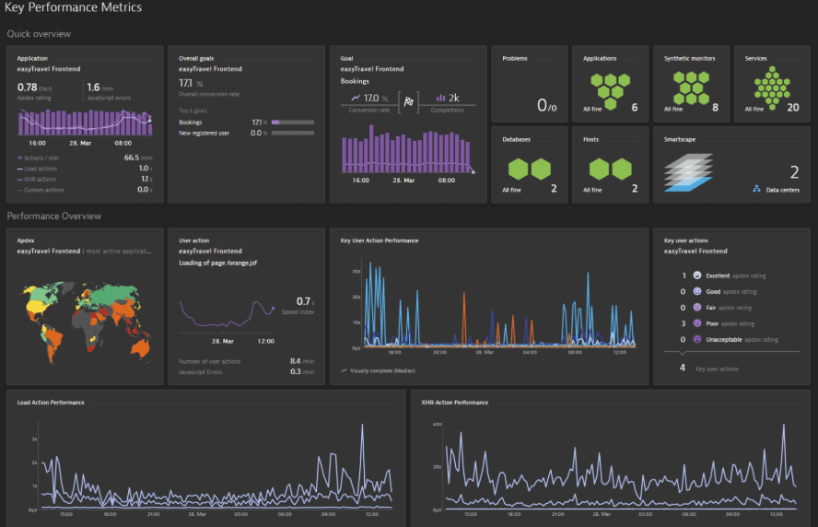Click the Number of user actions row
Screen dimensions: 818x527
pyautogui.click(x=246, y=361)
